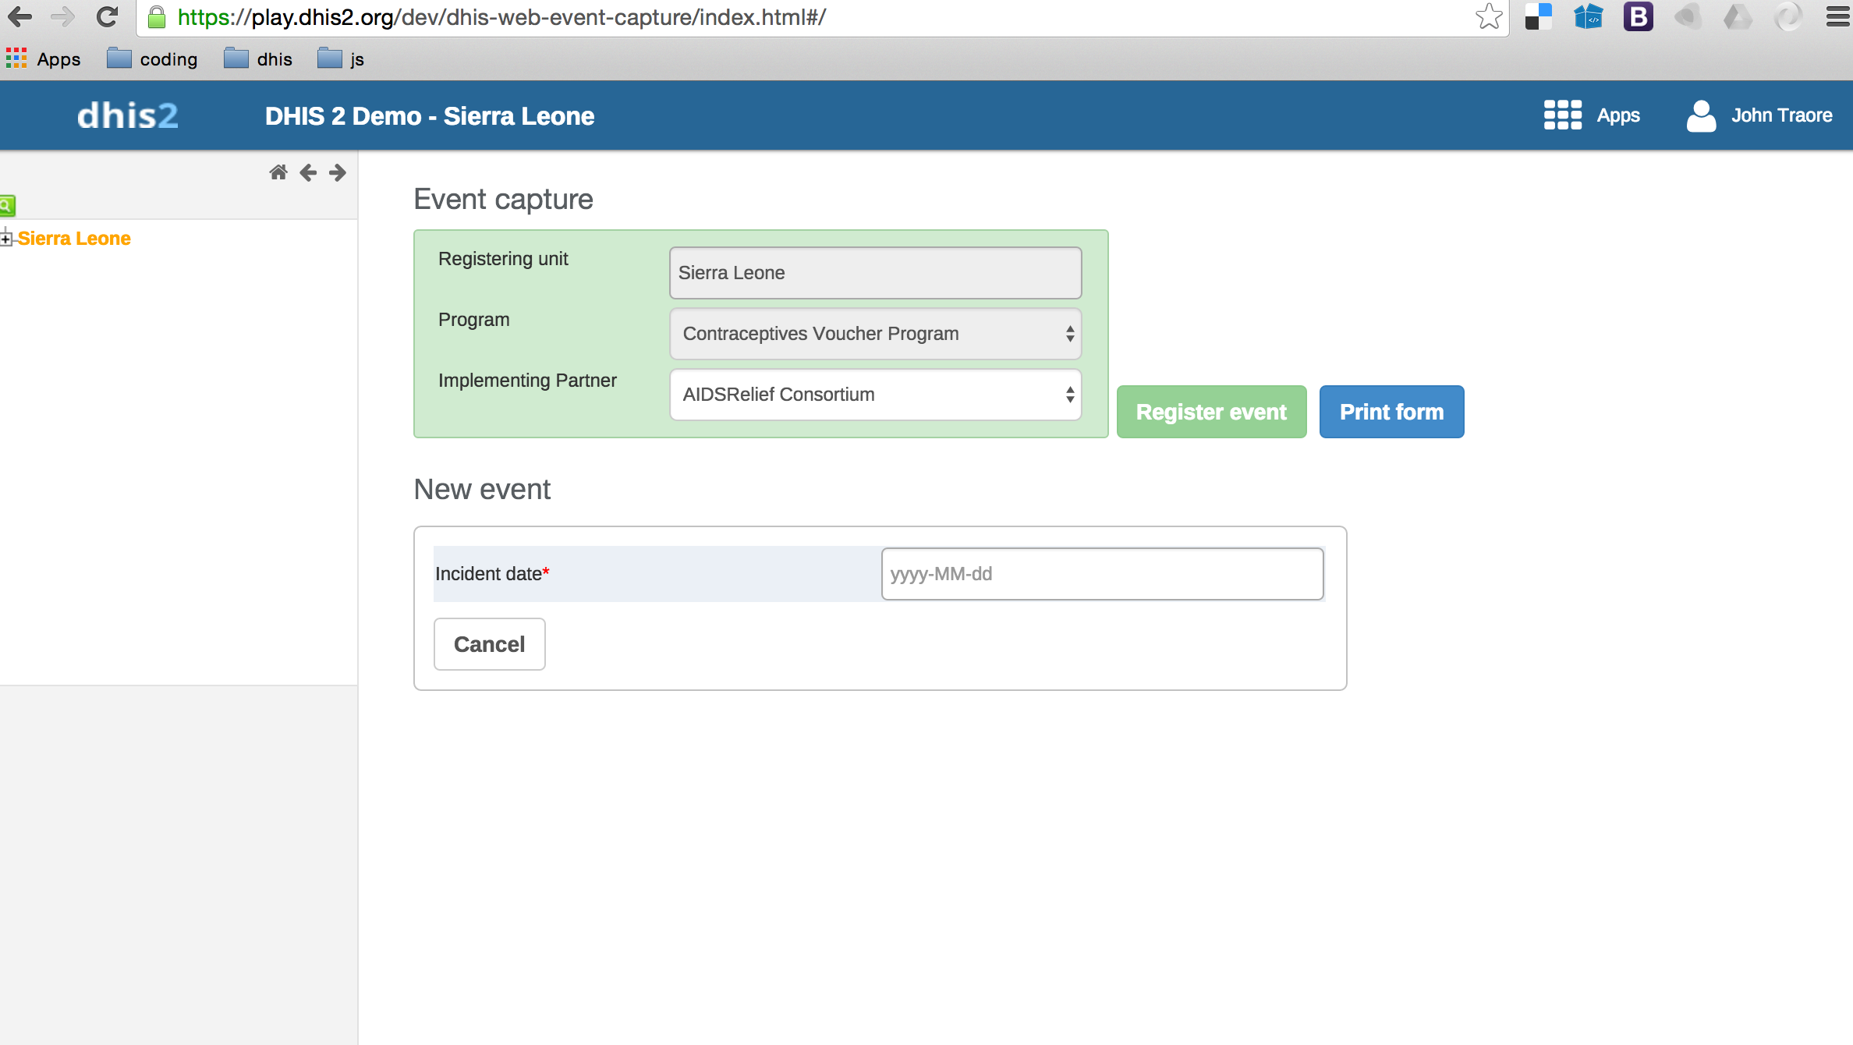Click the Cancel button
The height and width of the screenshot is (1045, 1853).
click(x=489, y=644)
